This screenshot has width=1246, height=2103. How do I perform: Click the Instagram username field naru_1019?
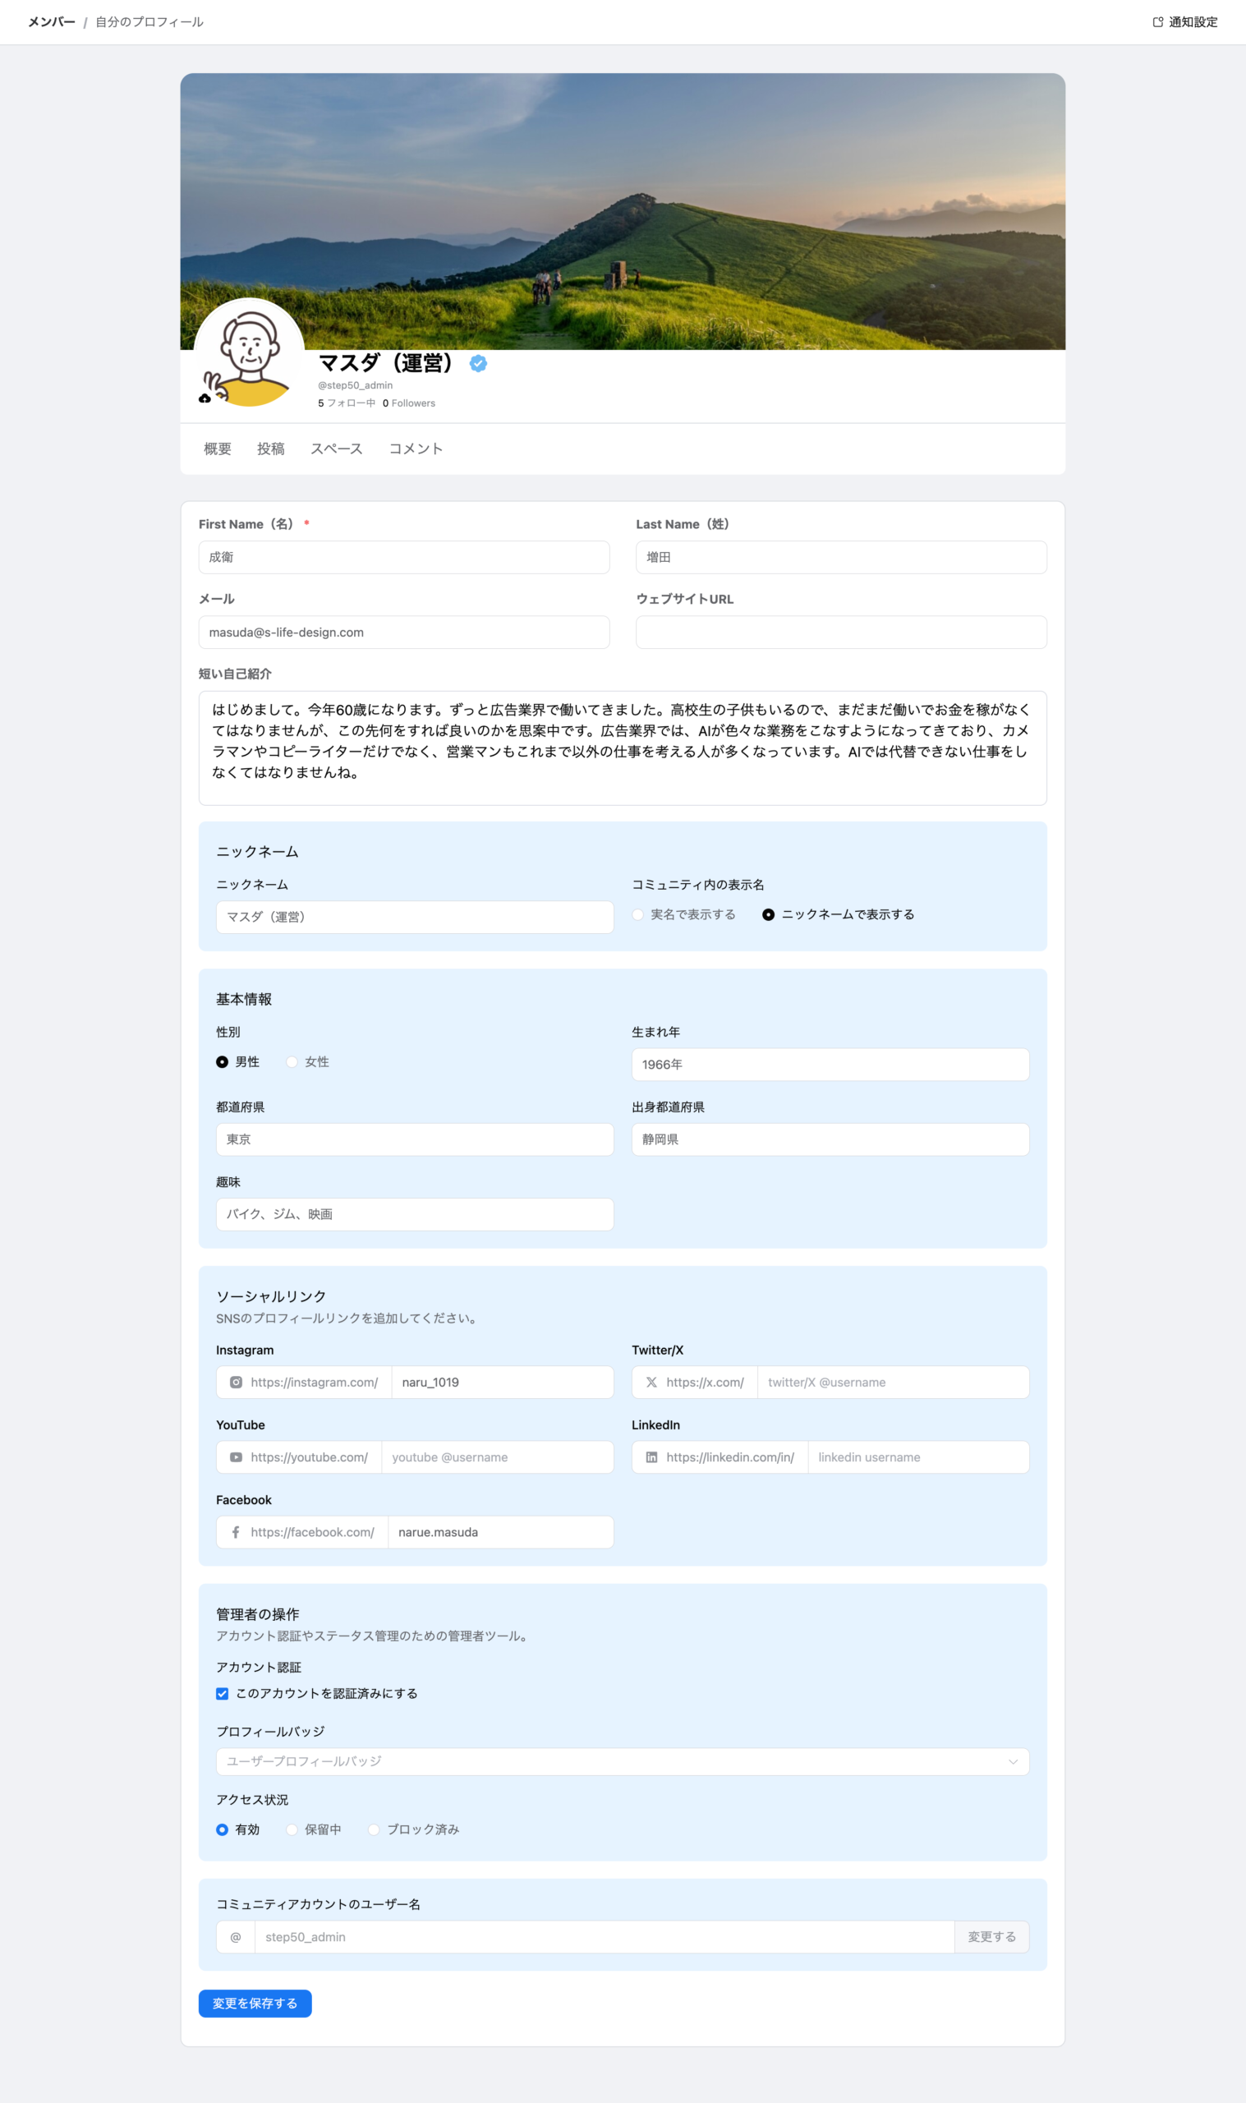click(502, 1382)
